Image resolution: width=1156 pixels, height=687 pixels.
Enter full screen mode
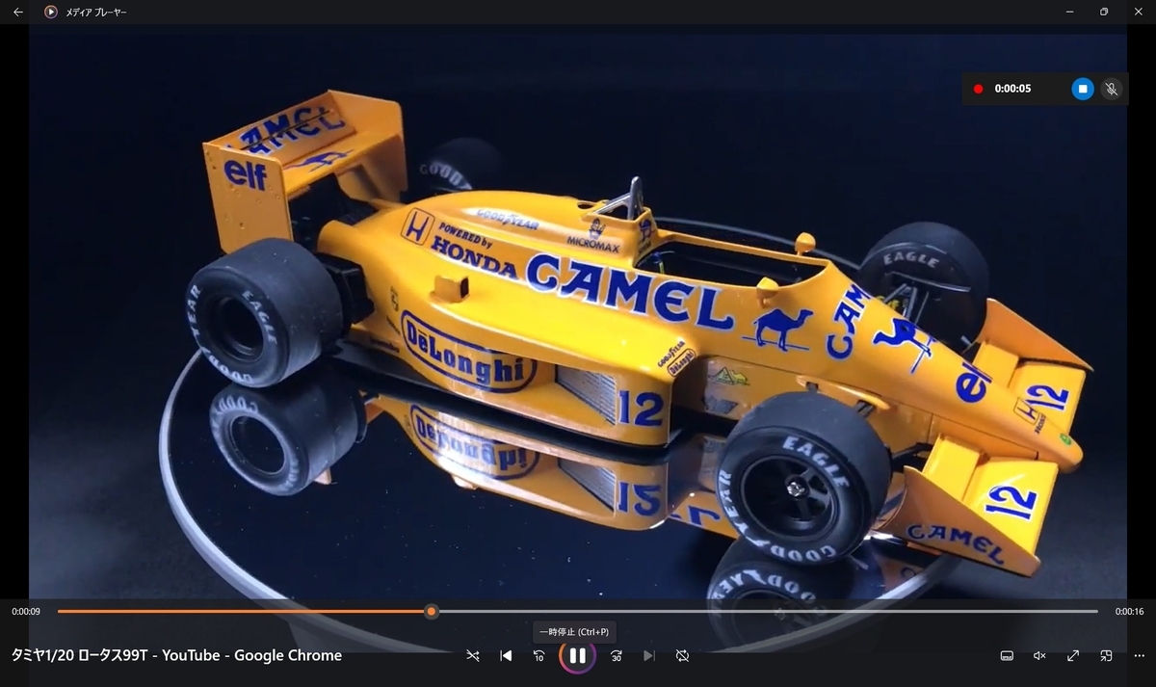(x=1073, y=655)
